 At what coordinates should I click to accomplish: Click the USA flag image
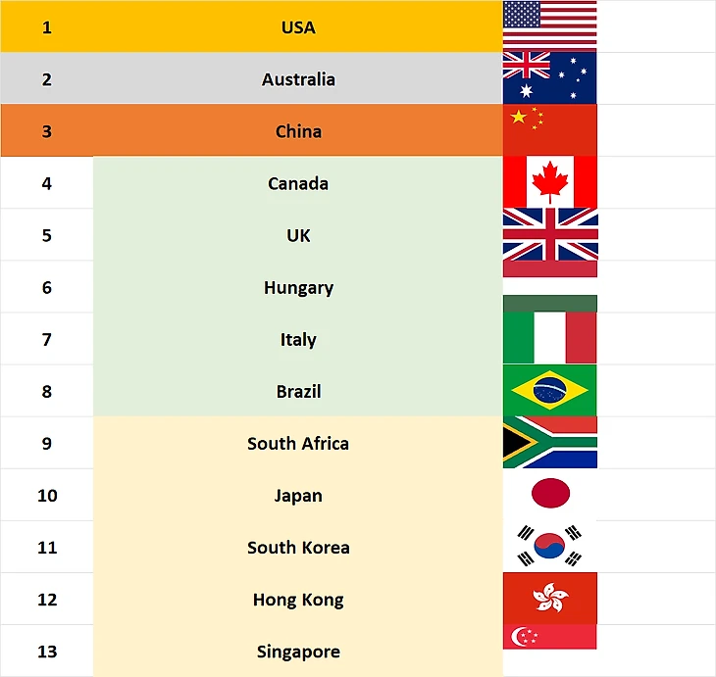click(550, 24)
